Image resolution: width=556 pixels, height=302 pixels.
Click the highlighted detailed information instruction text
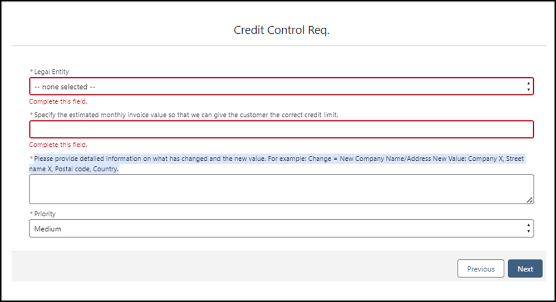tap(278, 159)
